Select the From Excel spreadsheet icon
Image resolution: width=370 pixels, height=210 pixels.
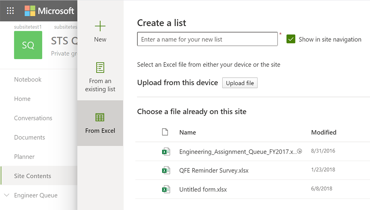pos(100,118)
